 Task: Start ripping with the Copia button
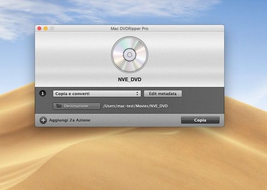pos(200,120)
